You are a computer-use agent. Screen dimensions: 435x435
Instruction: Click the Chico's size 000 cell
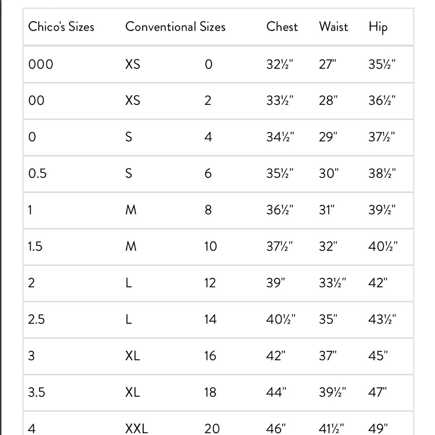40,64
